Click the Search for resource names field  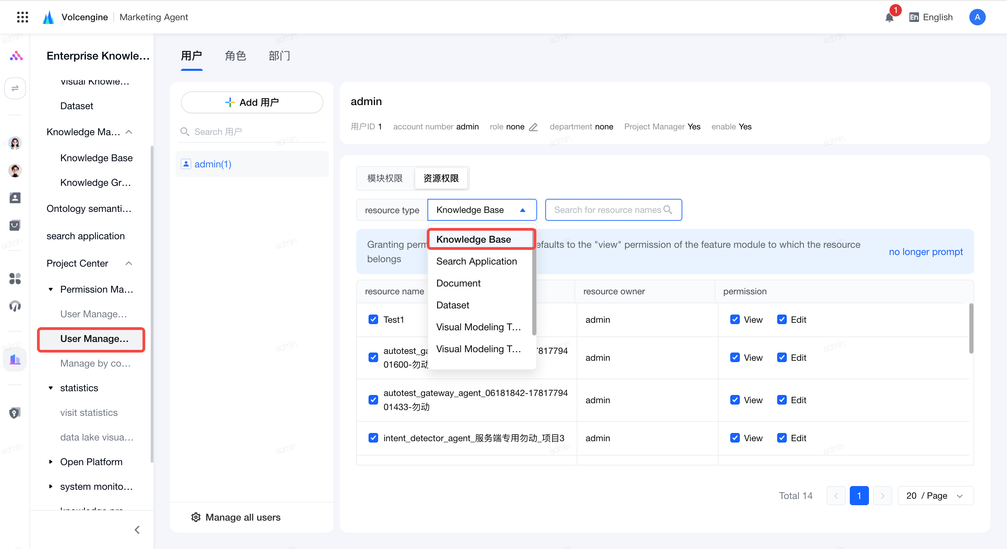tap(613, 210)
